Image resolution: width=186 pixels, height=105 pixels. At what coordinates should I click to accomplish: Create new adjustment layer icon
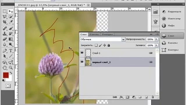[134, 97]
